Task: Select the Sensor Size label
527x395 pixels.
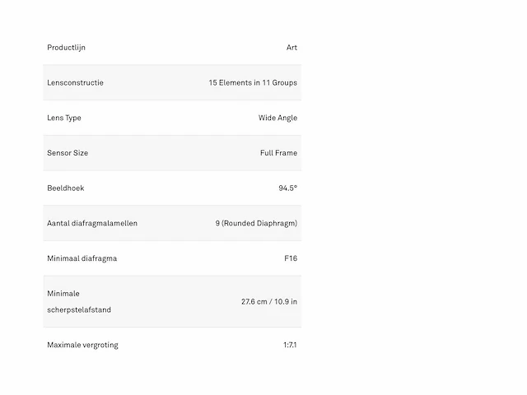Action: tap(68, 153)
